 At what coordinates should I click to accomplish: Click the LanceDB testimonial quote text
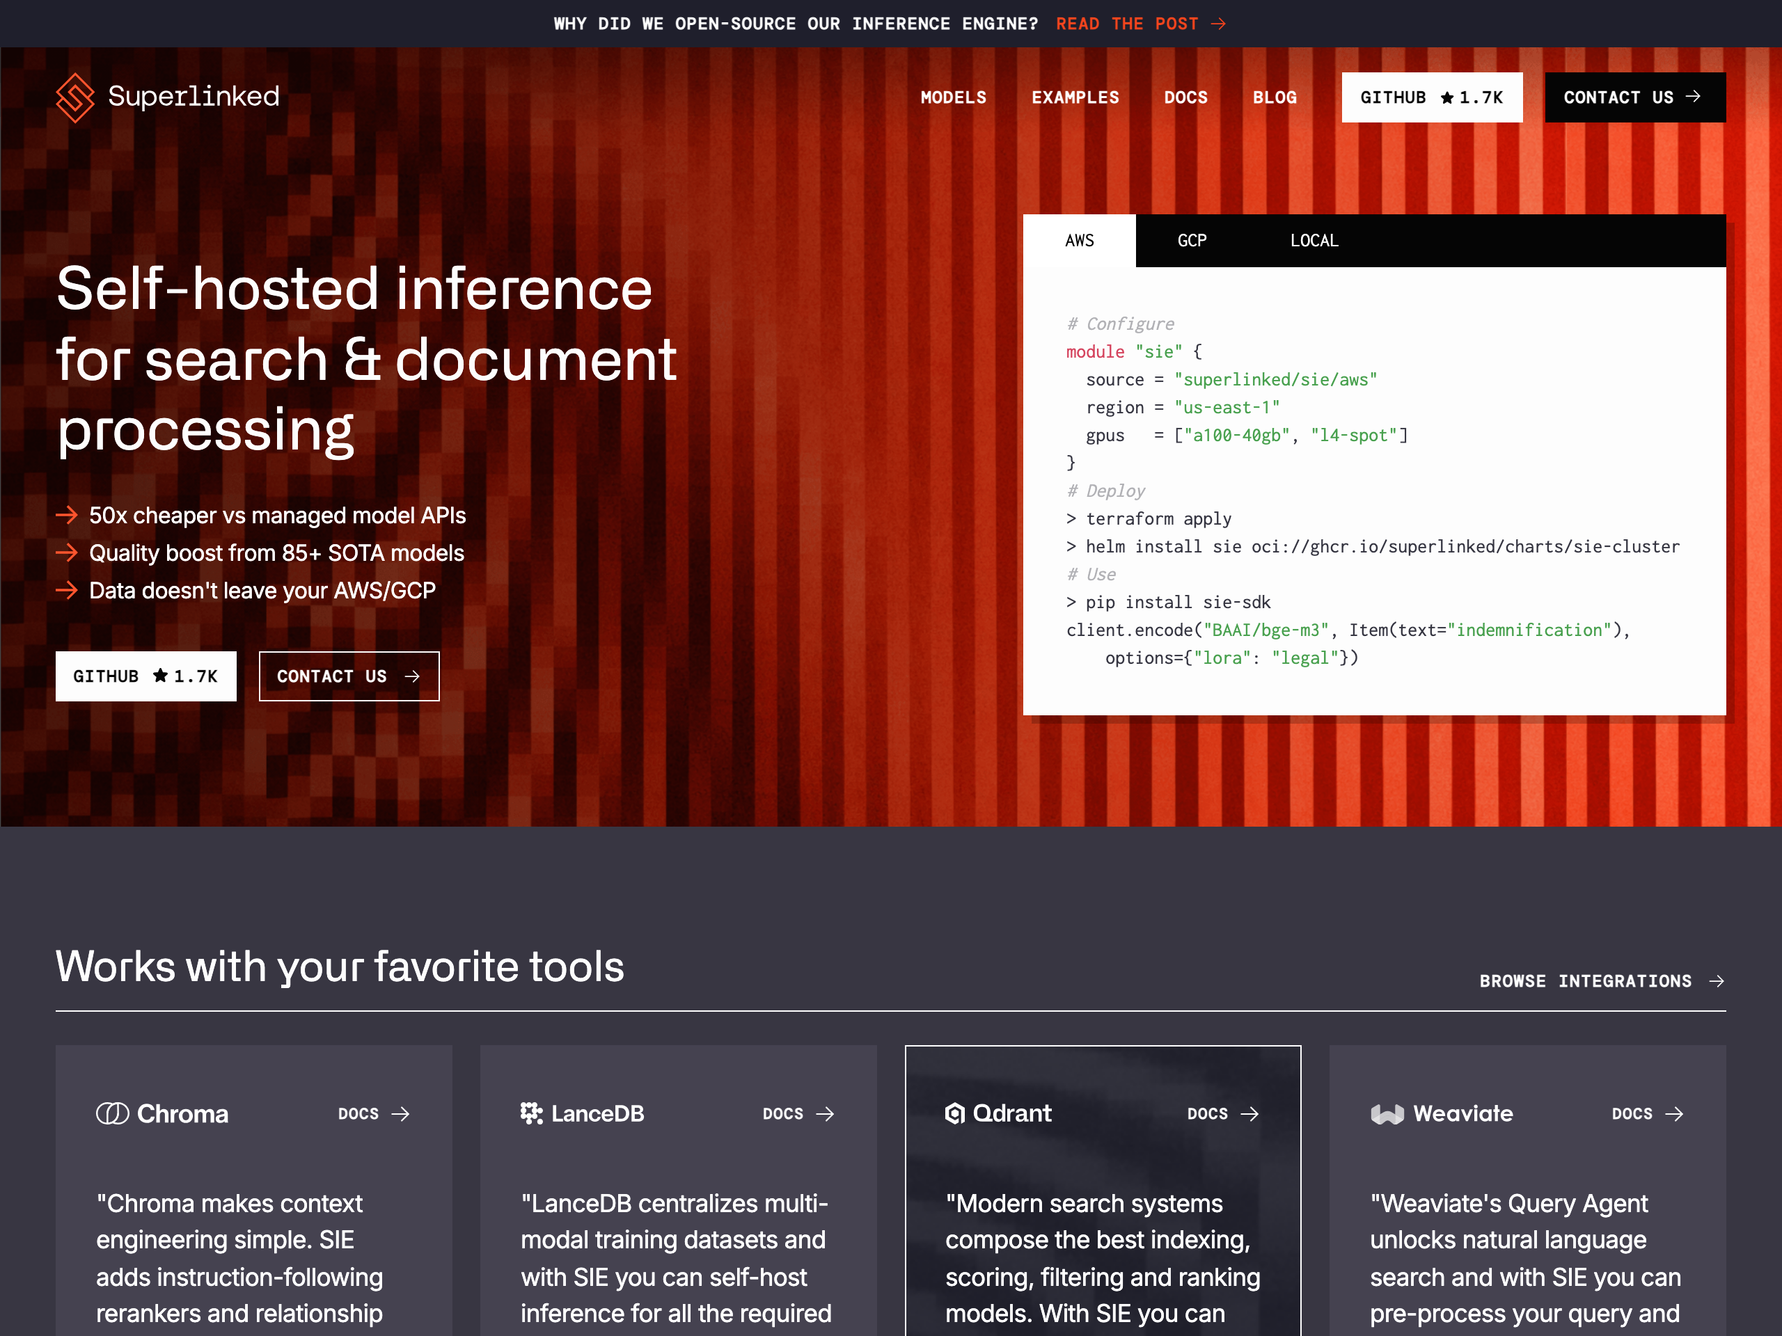tap(676, 1259)
